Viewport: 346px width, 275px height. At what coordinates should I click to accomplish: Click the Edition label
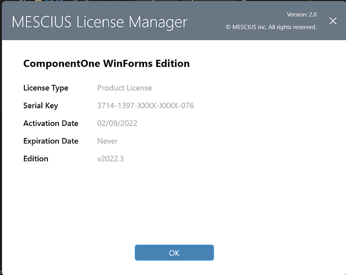pos(36,158)
